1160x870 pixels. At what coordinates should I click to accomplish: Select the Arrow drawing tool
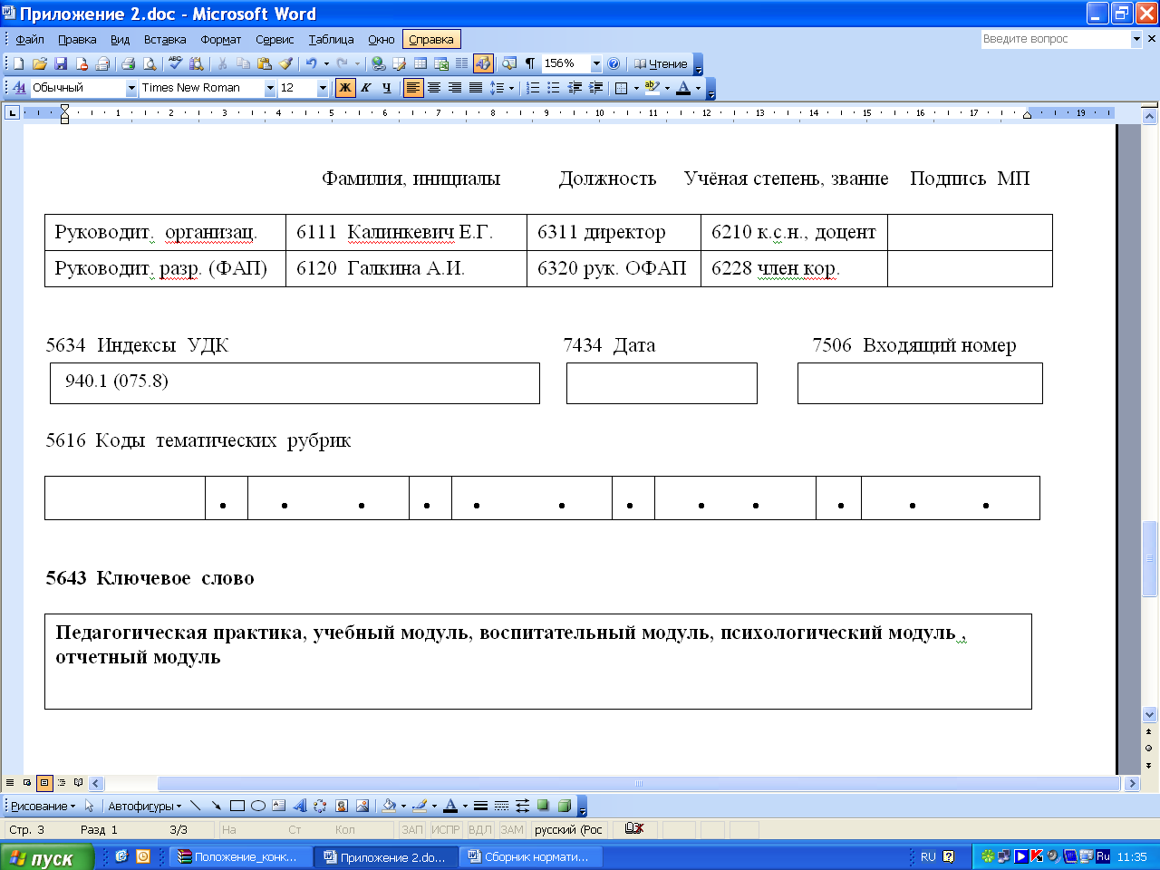217,806
